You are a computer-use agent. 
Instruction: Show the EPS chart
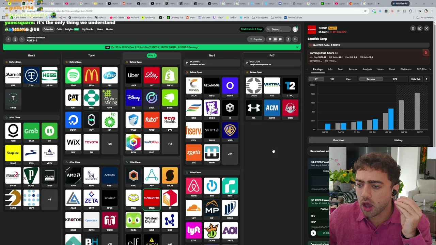coord(395,79)
